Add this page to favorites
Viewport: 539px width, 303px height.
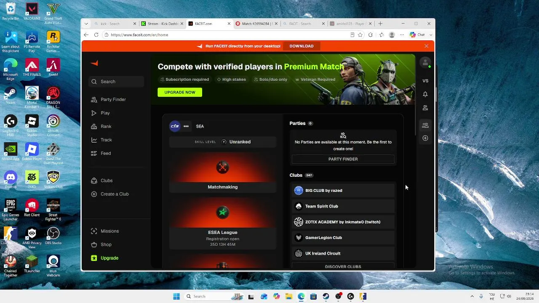pos(360,35)
